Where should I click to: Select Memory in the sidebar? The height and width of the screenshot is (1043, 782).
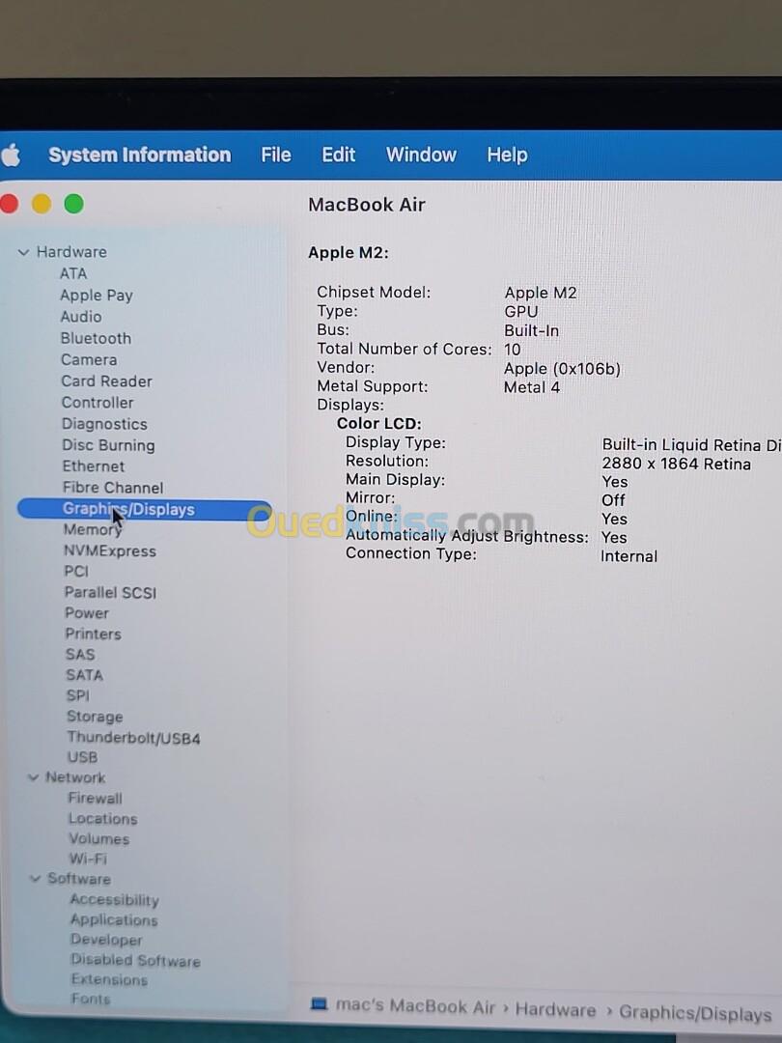93,530
